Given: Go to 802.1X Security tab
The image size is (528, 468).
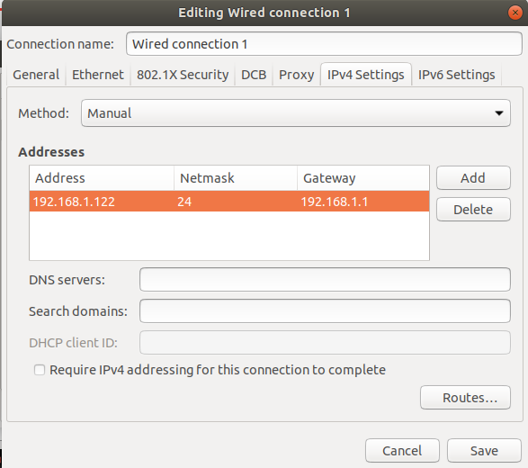Looking at the screenshot, I should click(x=183, y=75).
